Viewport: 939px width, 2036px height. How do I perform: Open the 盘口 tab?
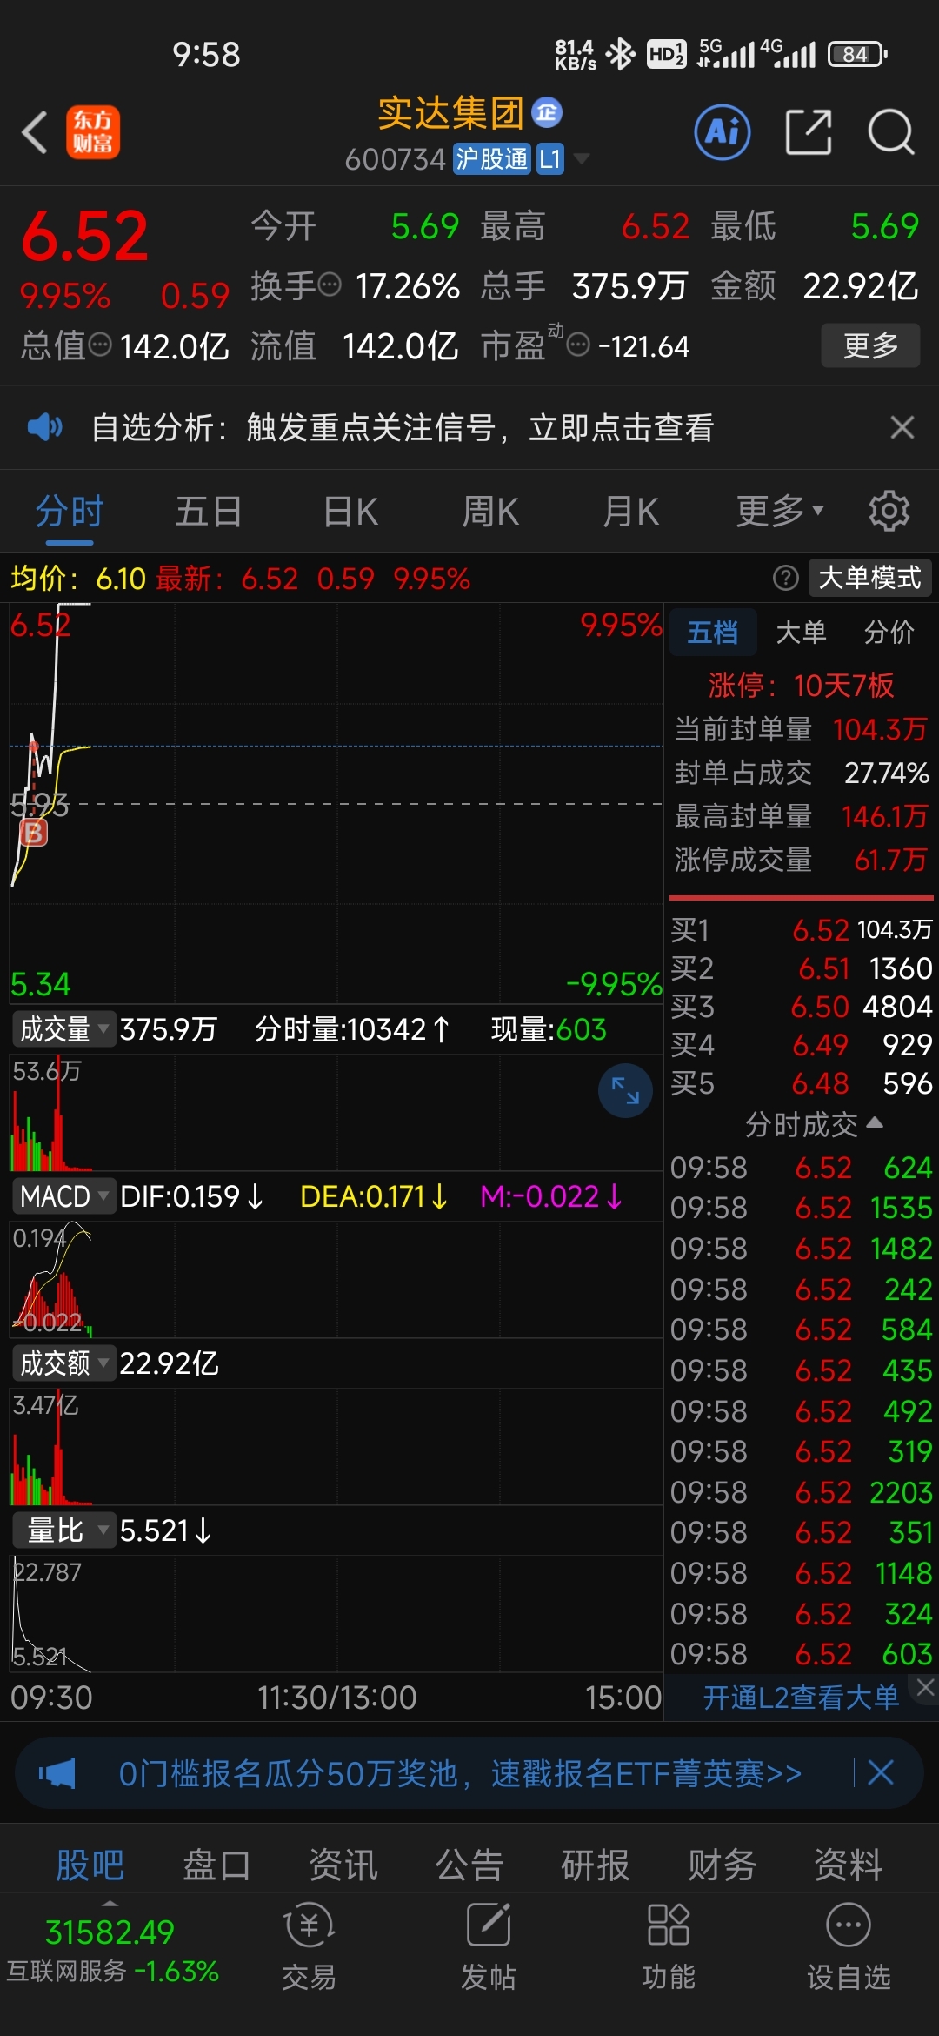216,1865
